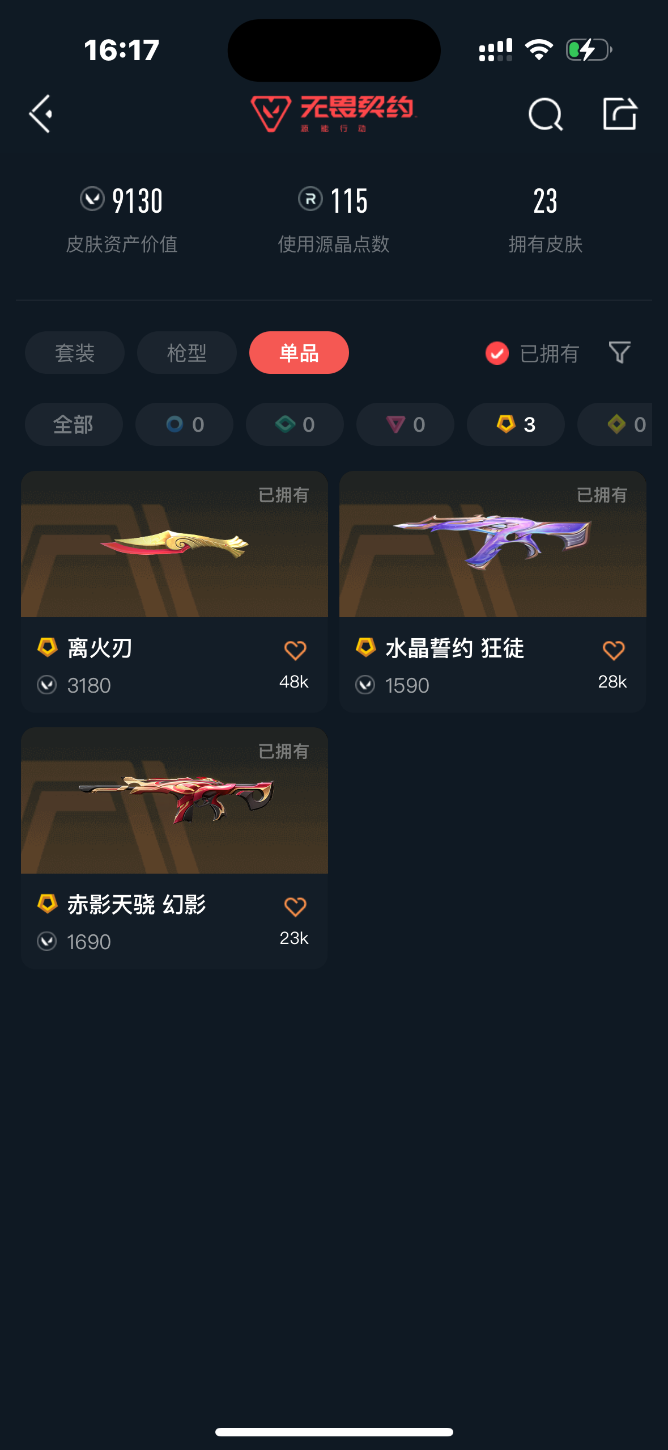This screenshot has height=1450, width=668.
Task: Favorite the 赤影天骁 幻影 heart icon
Action: point(295,907)
